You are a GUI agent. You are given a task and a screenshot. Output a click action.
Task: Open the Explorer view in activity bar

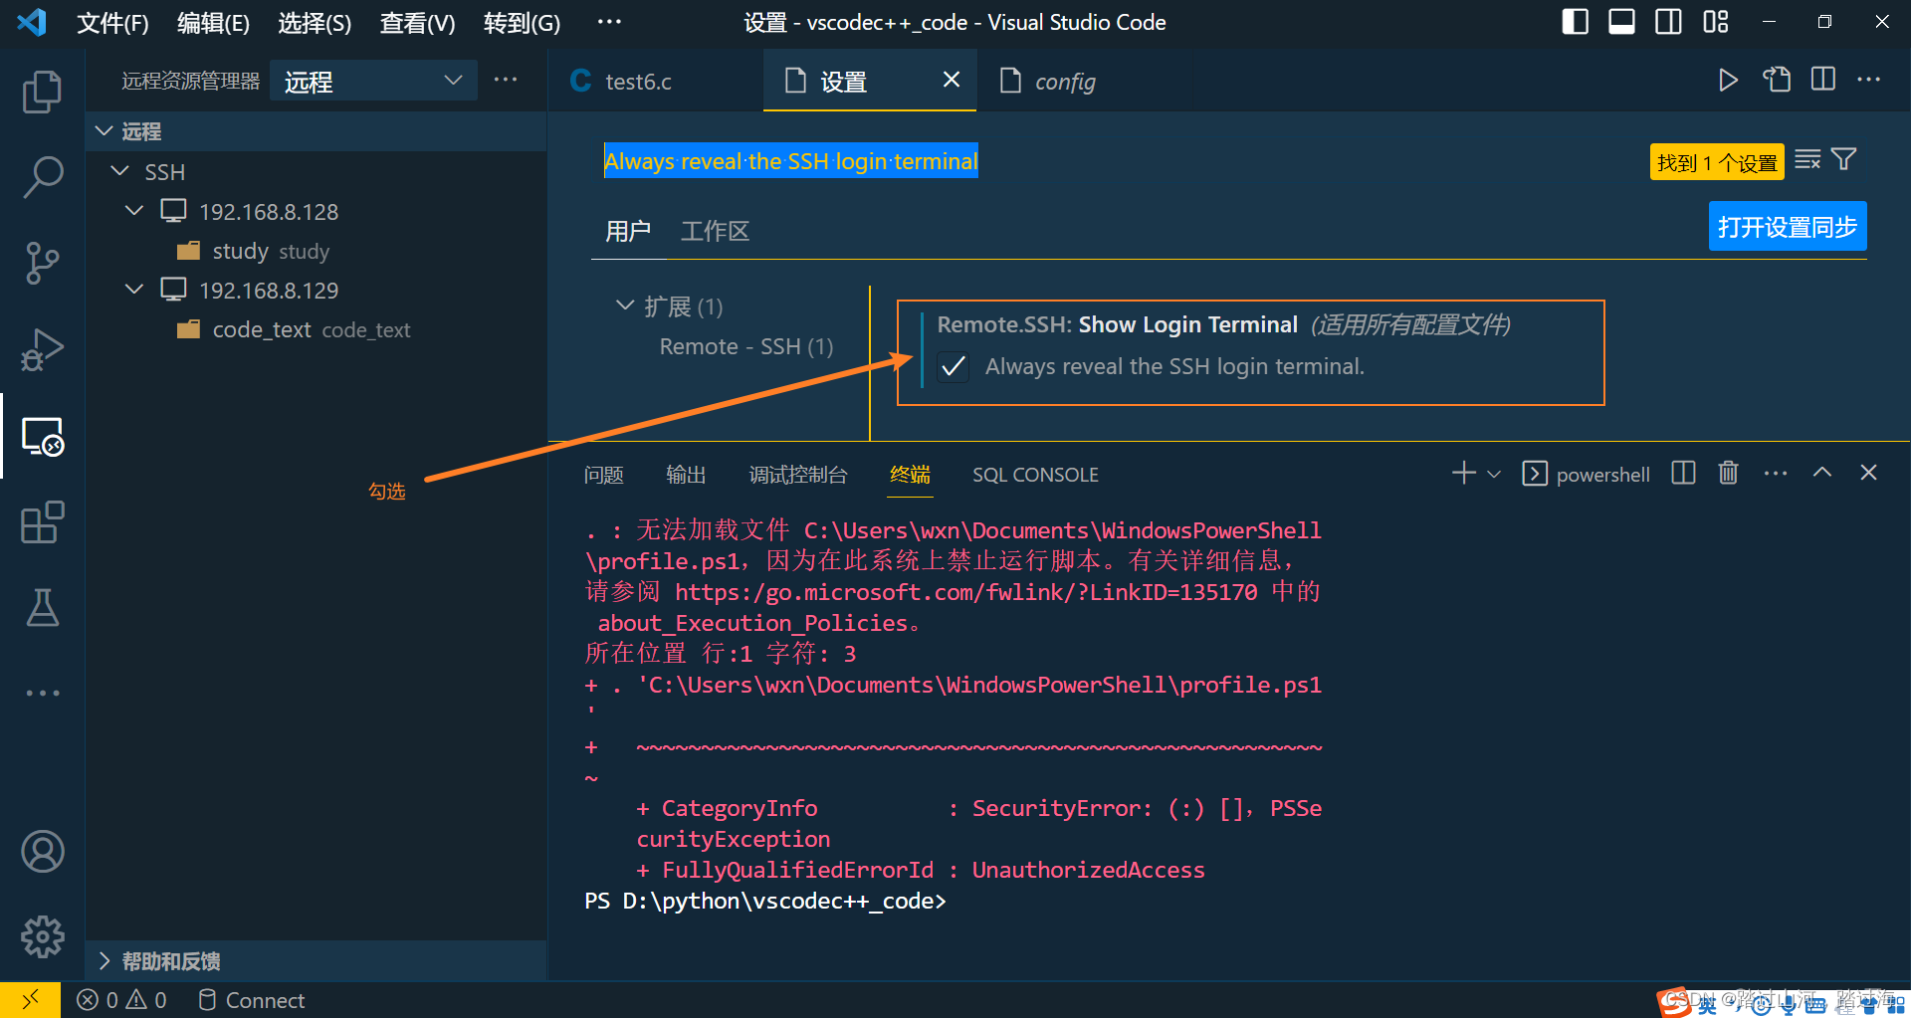(42, 92)
